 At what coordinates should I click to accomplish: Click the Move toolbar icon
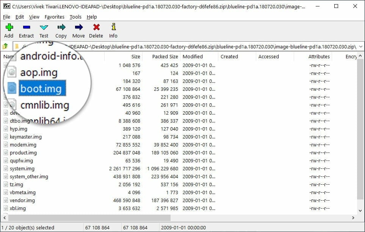point(78,30)
